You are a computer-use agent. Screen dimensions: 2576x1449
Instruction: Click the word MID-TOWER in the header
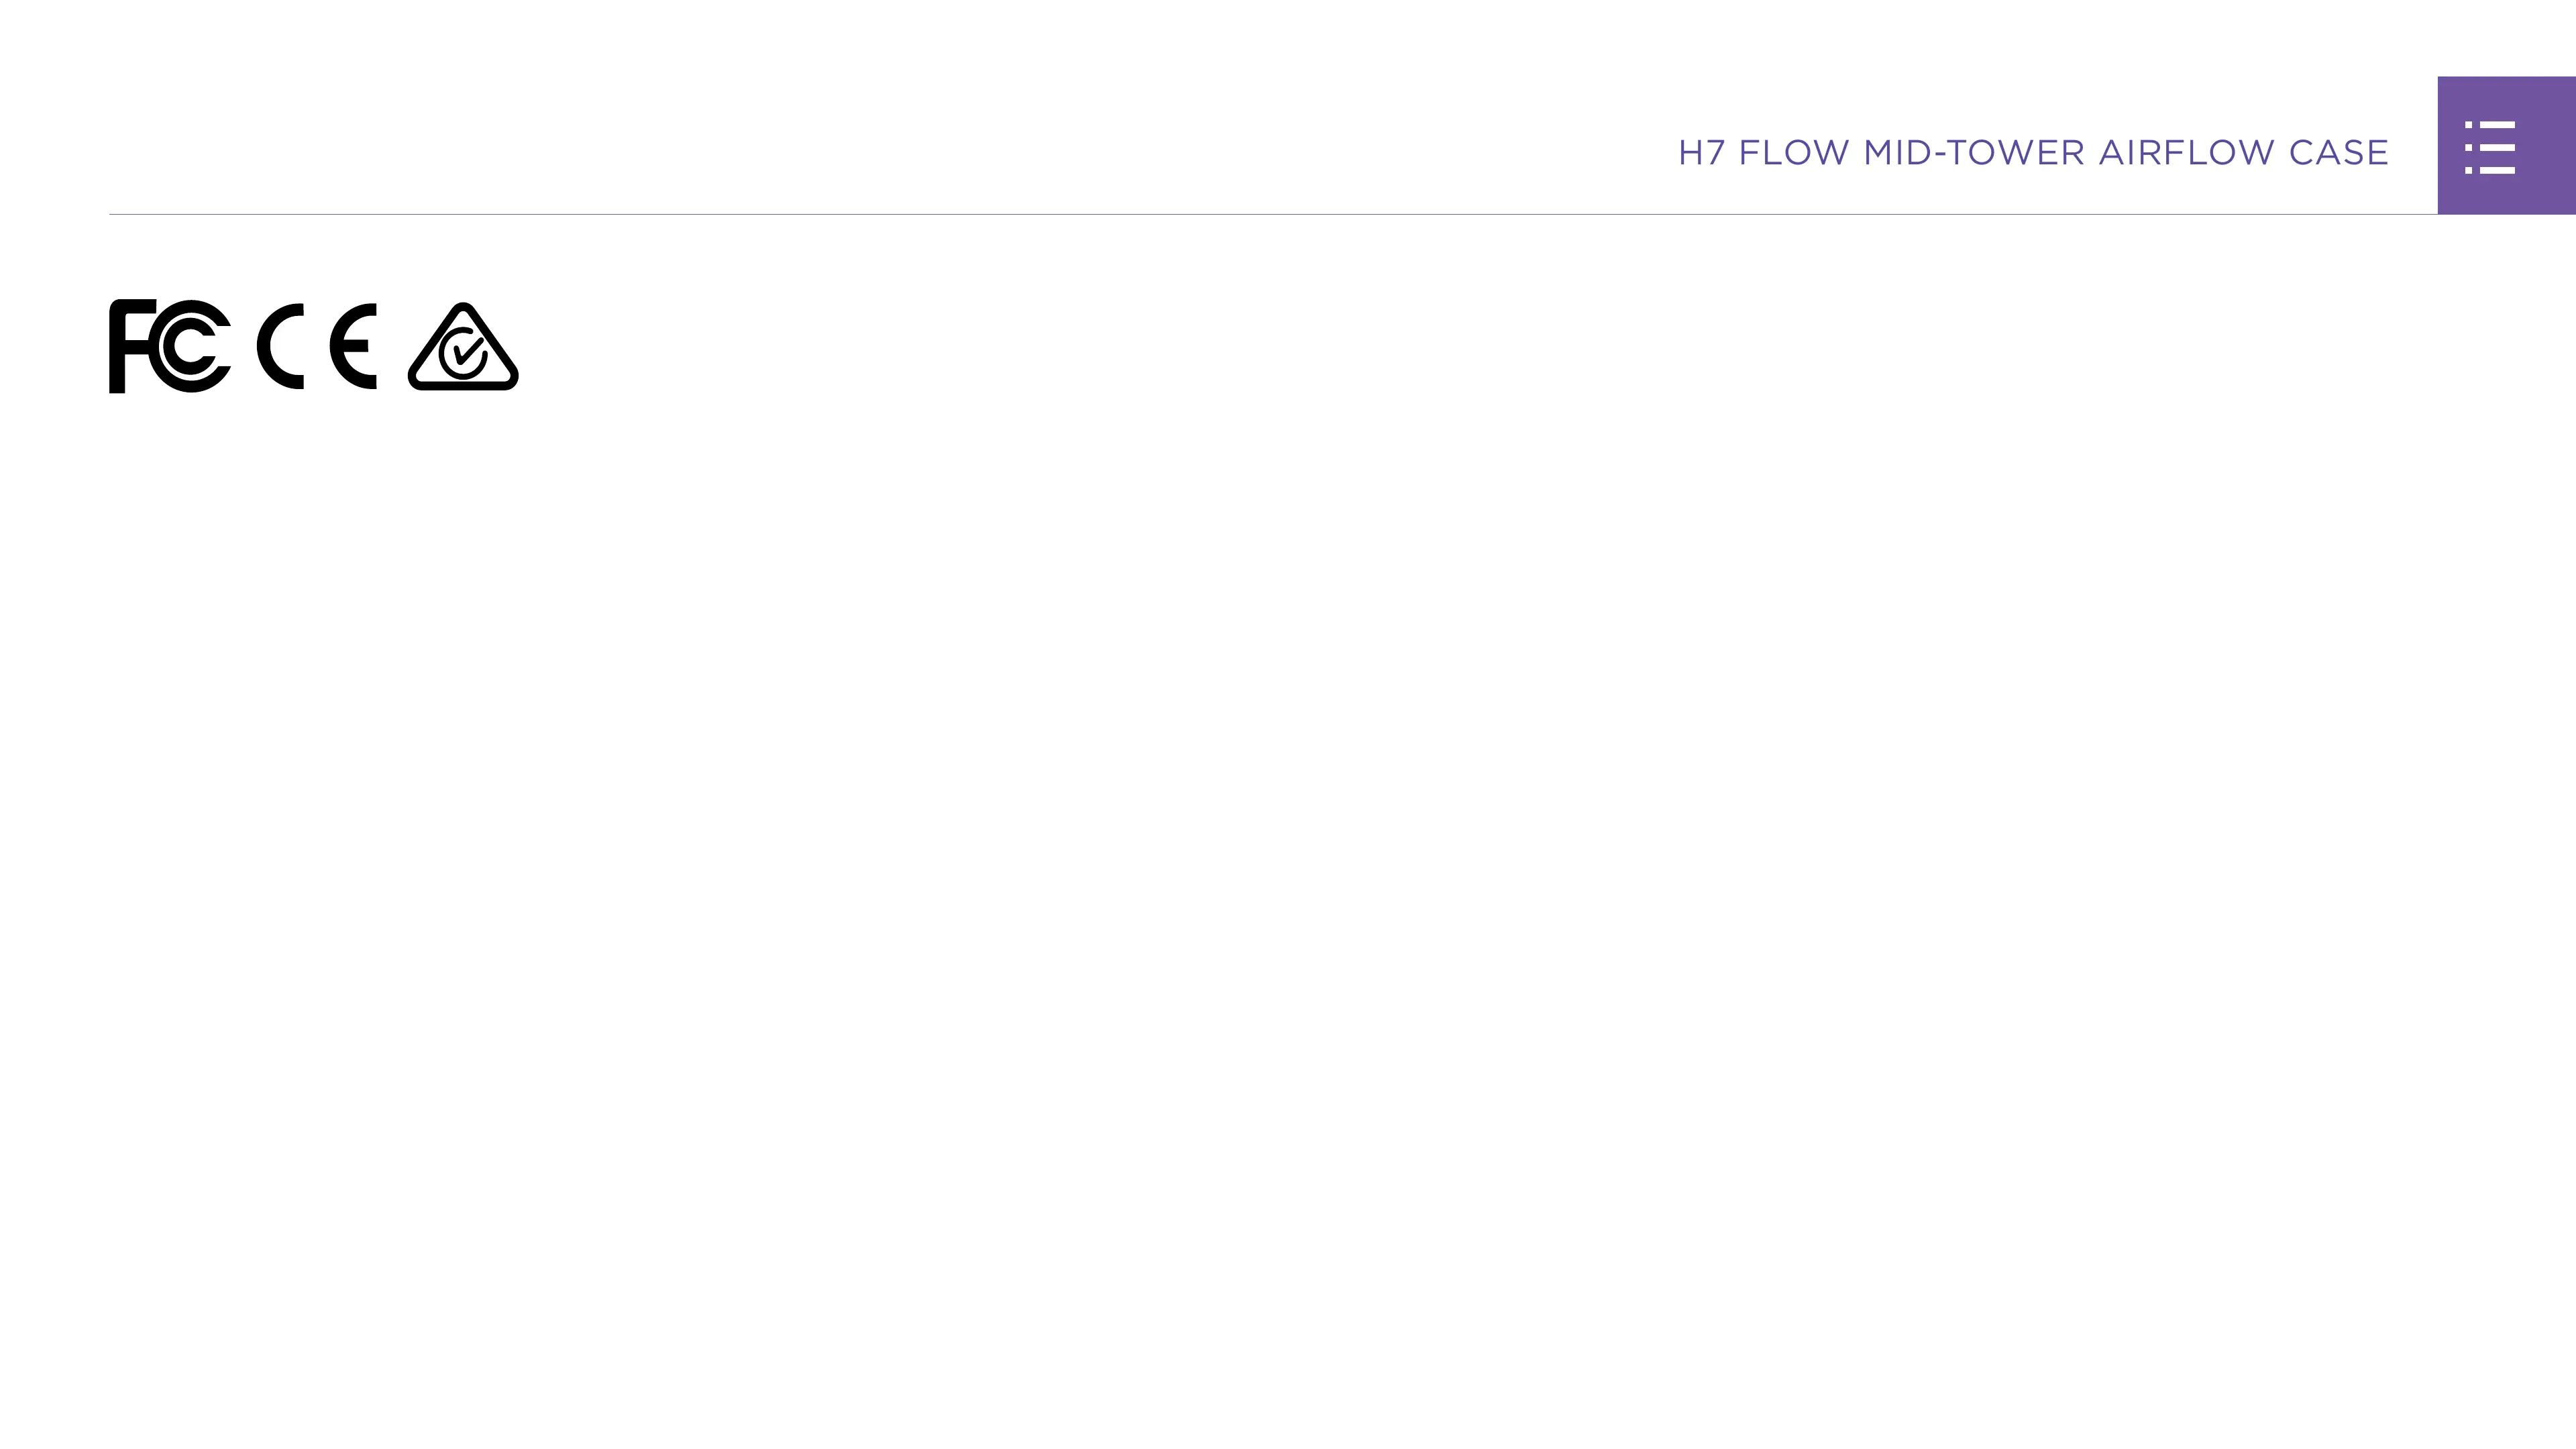pos(1974,153)
